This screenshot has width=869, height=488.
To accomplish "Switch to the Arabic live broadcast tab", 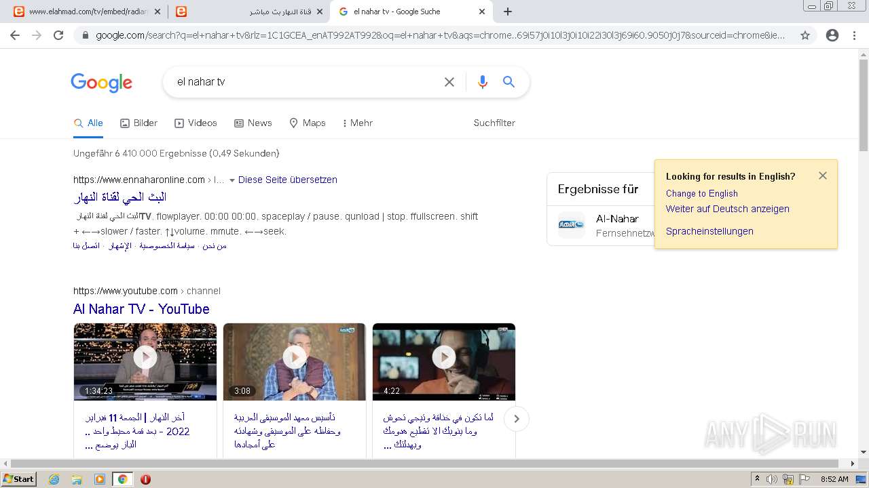I will 248,12.
